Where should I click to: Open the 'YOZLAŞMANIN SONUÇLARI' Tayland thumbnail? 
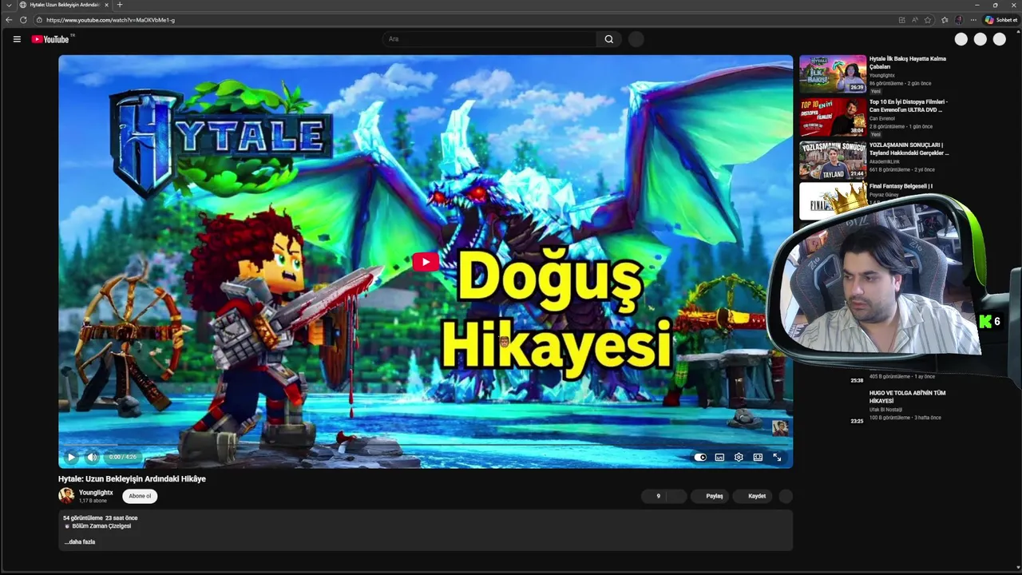coord(833,160)
